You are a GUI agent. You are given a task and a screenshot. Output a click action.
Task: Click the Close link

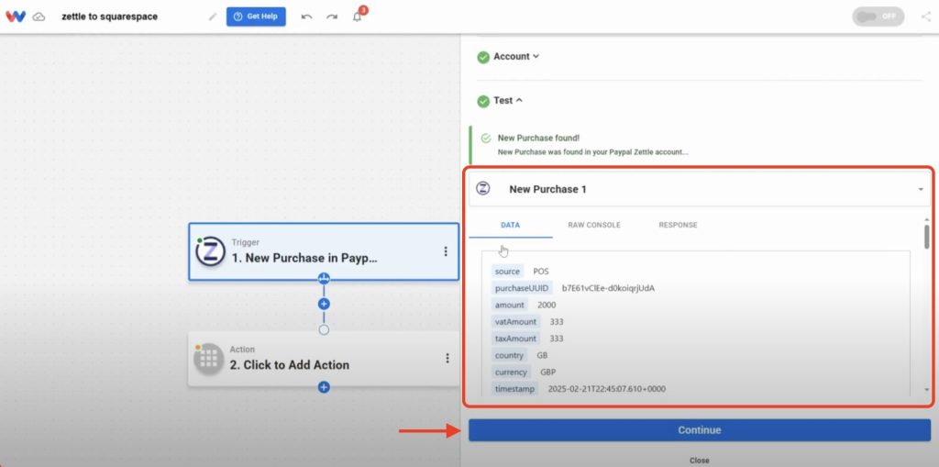coord(699,461)
